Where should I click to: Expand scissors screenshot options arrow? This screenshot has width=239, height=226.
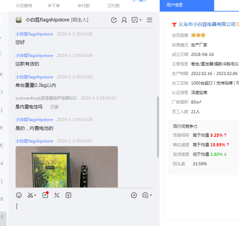pos(35,195)
